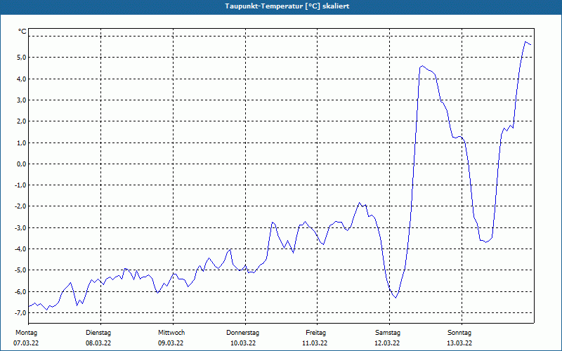The image size is (562, 351).
Task: Click the '4,0' y-axis value
Action: (x=21, y=79)
